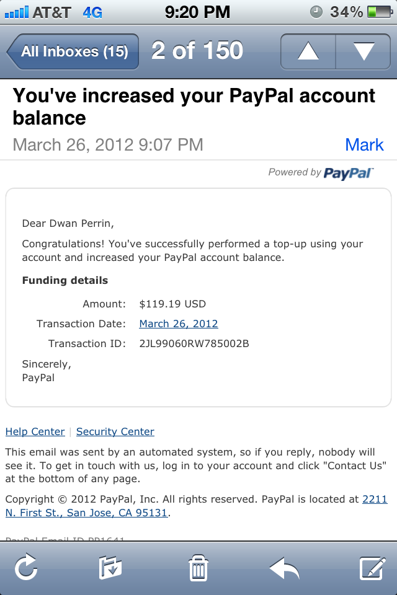The width and height of the screenshot is (397, 595).
Task: Delete email with trash icon
Action: pos(198,568)
